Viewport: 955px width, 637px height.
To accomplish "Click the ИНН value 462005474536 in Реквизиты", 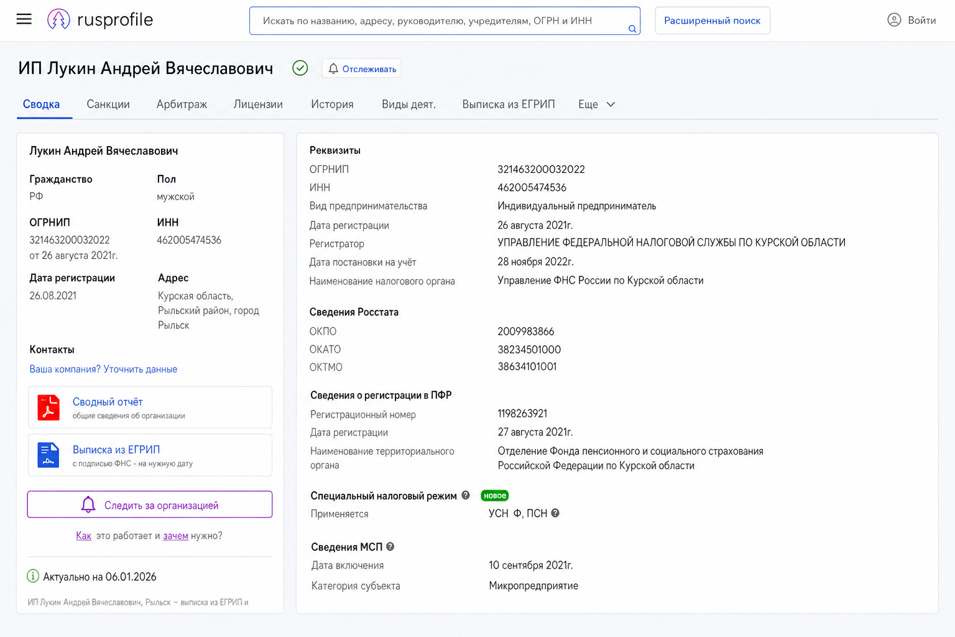I will tap(532, 187).
